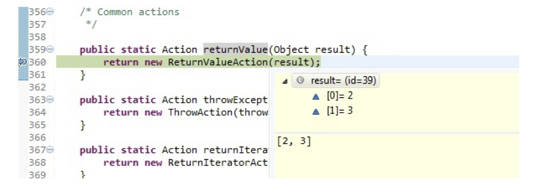Click the highlighted returnValue method name

pyautogui.click(x=235, y=50)
